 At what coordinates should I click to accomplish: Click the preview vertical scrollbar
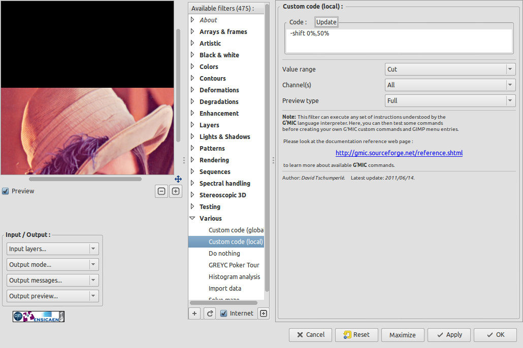click(x=178, y=85)
